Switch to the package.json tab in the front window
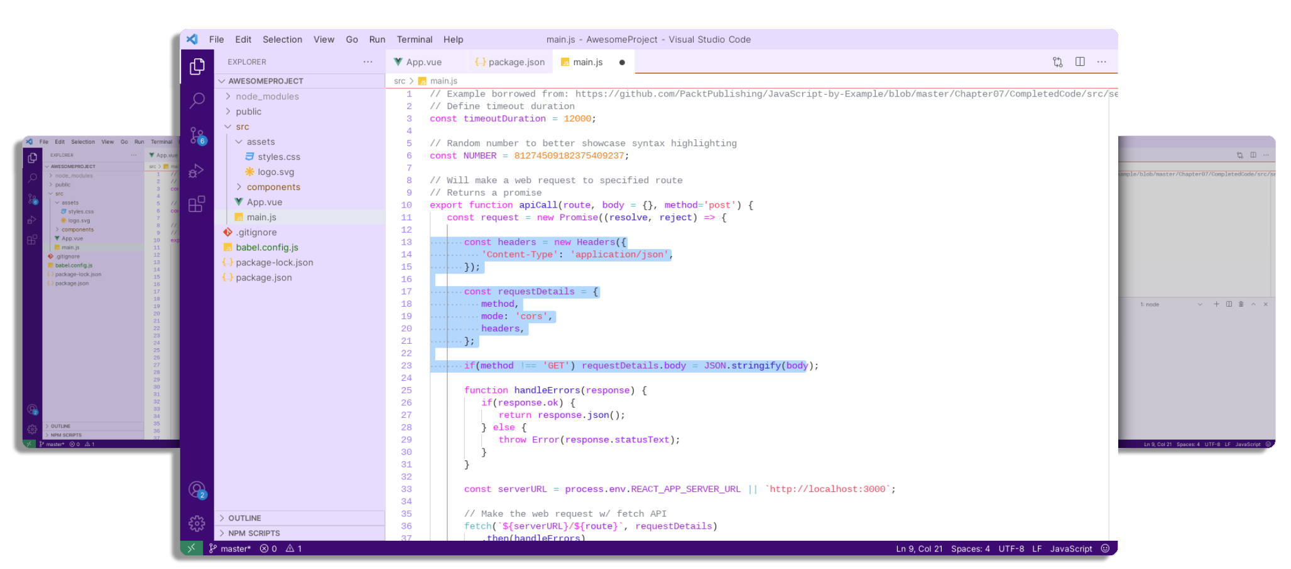 [x=510, y=62]
